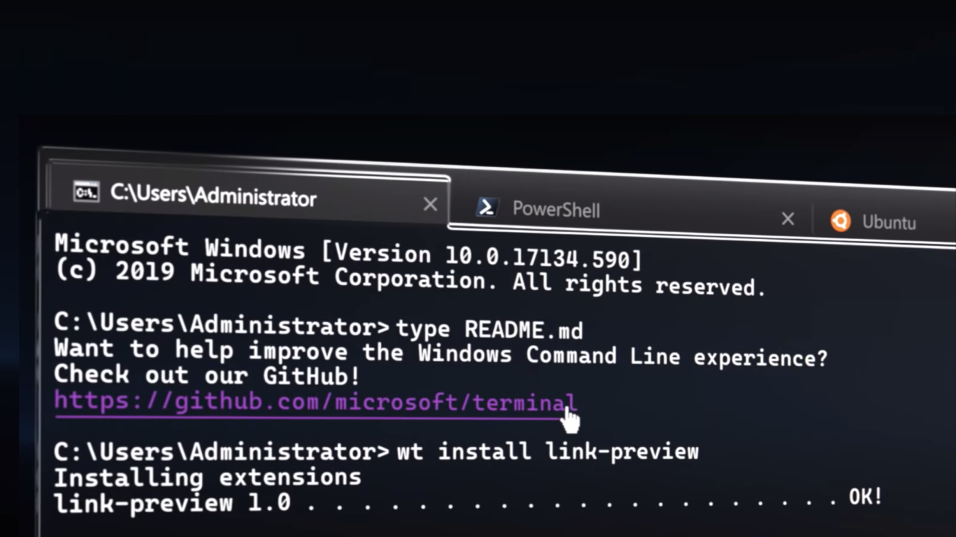The height and width of the screenshot is (537, 956).
Task: Click the 'Installing extensions' line
Action: [x=207, y=478]
